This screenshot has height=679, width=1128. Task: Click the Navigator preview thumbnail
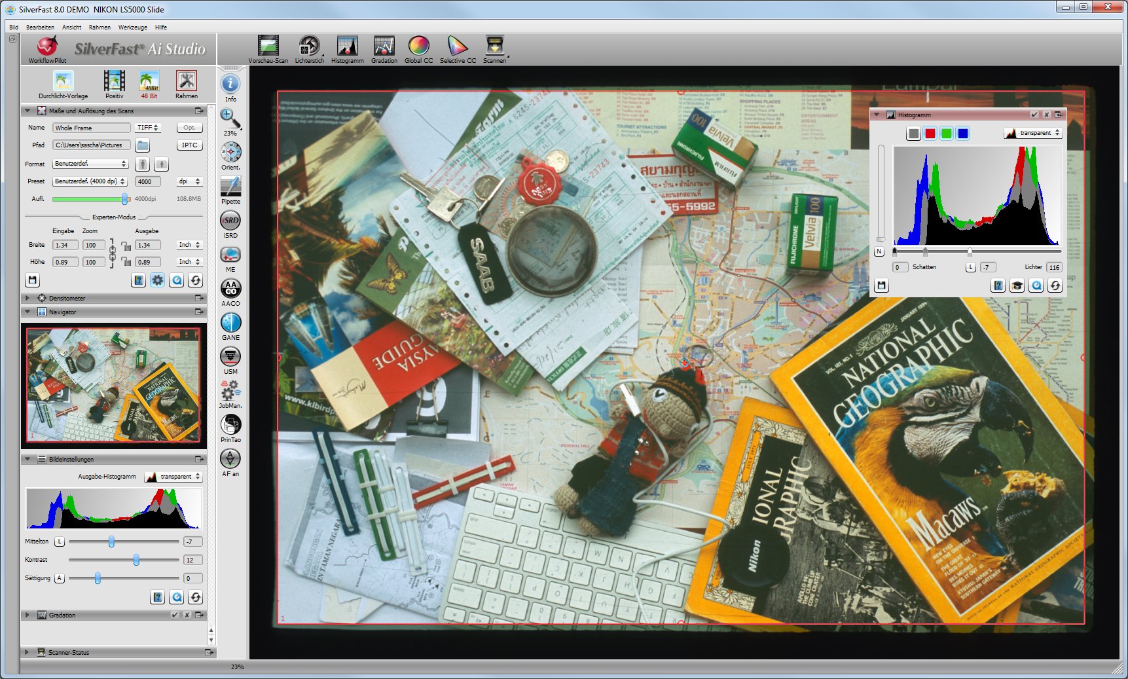(113, 385)
